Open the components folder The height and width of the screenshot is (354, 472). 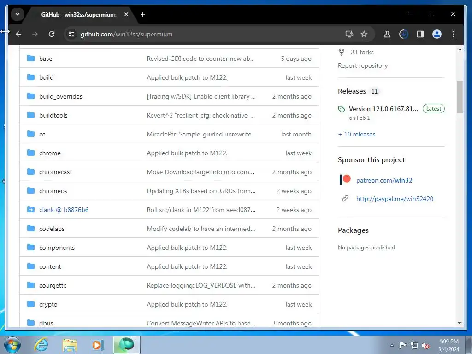[57, 248]
